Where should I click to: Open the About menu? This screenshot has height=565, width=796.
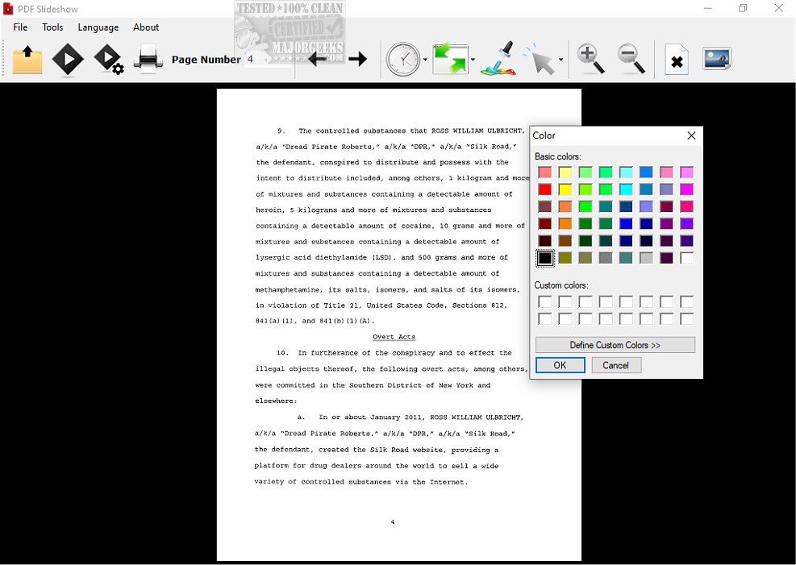point(146,27)
